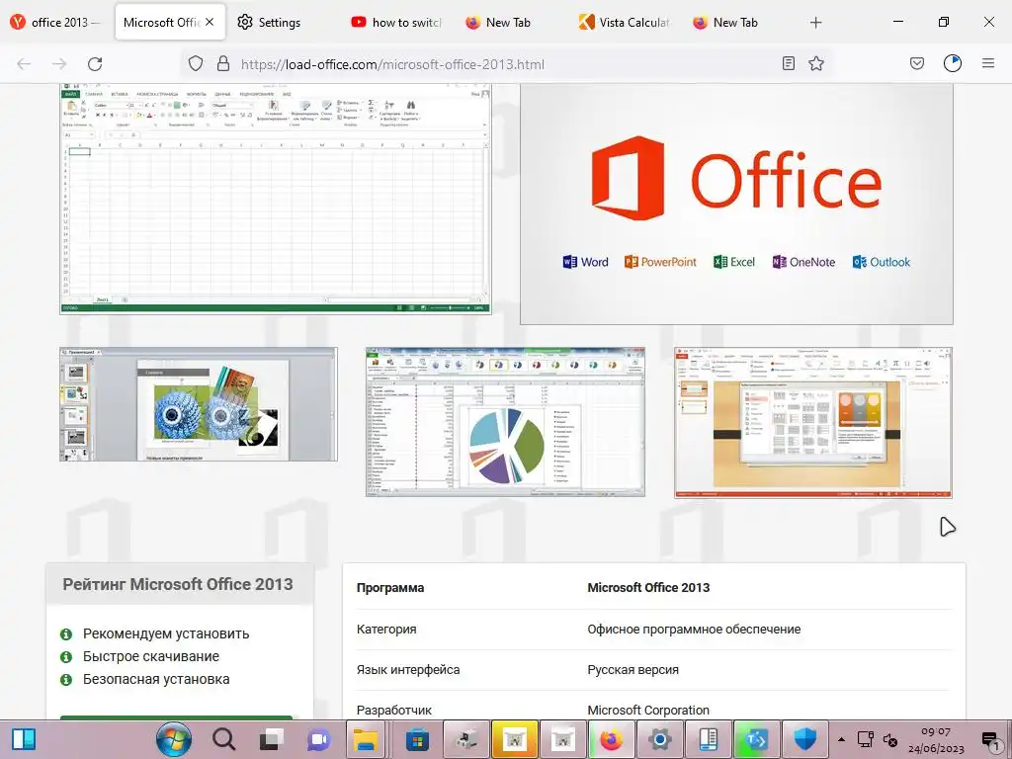Screen dimensions: 1012x759
Task: Switch to Firefox on the taskbar
Action: tap(611, 739)
